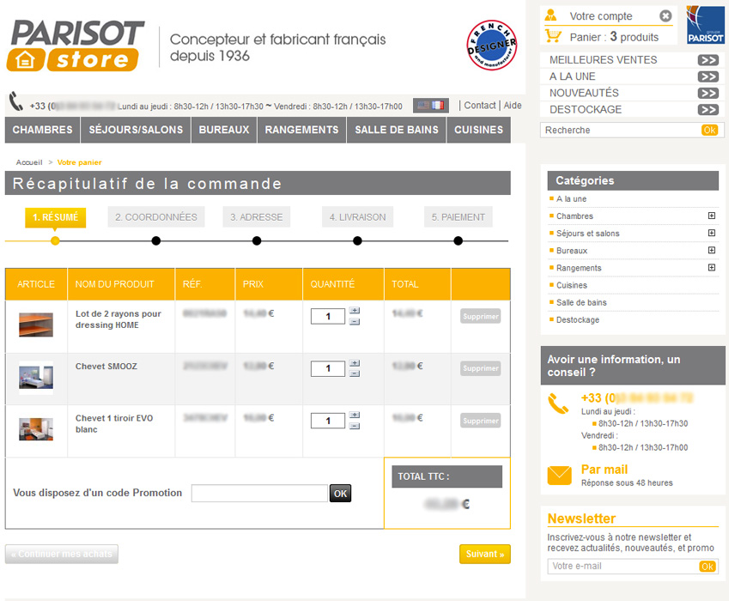This screenshot has width=729, height=601.
Task: Select step 5. PAIEMENT
Action: tap(458, 217)
